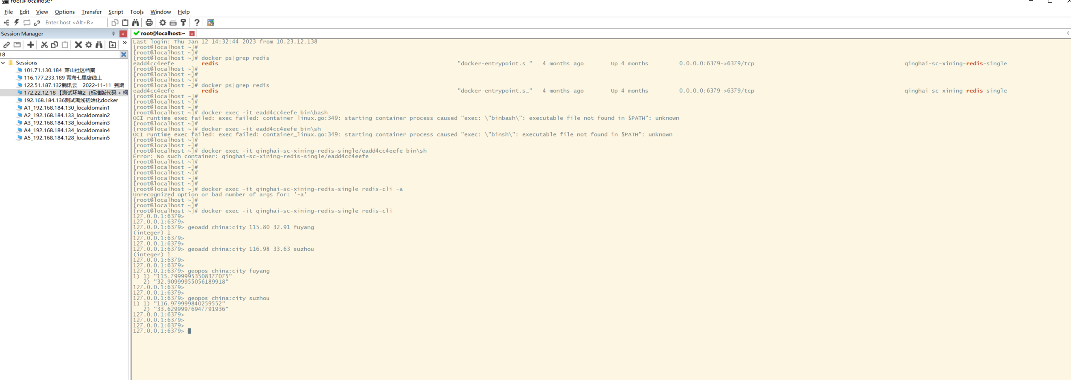Image resolution: width=1071 pixels, height=380 pixels.
Task: Open the Session Manager toolbar icon
Action: click(6, 23)
